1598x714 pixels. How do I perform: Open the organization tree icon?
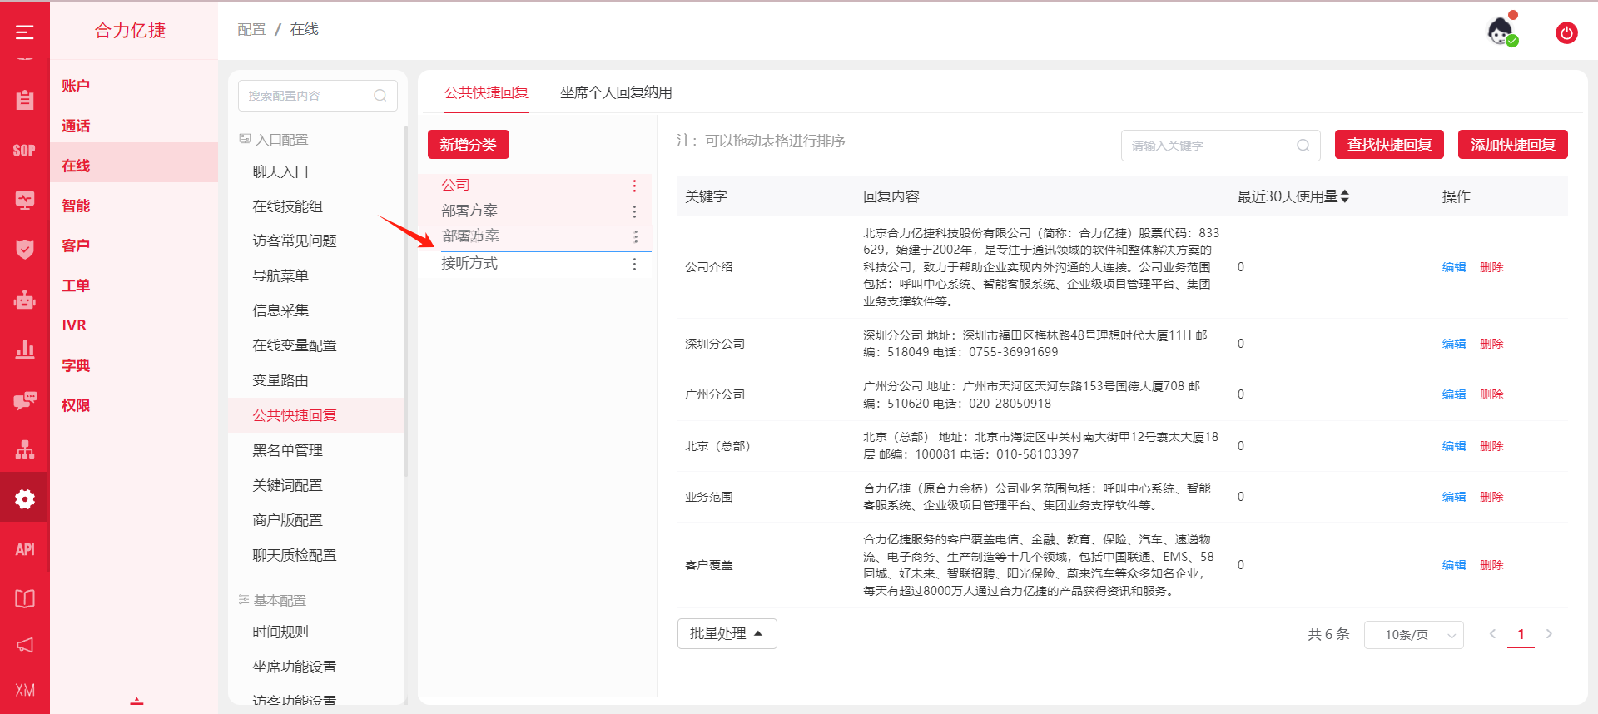click(25, 449)
